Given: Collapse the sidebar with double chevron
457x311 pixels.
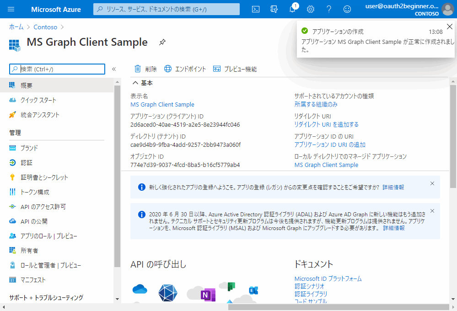Looking at the screenshot, I should pyautogui.click(x=114, y=69).
